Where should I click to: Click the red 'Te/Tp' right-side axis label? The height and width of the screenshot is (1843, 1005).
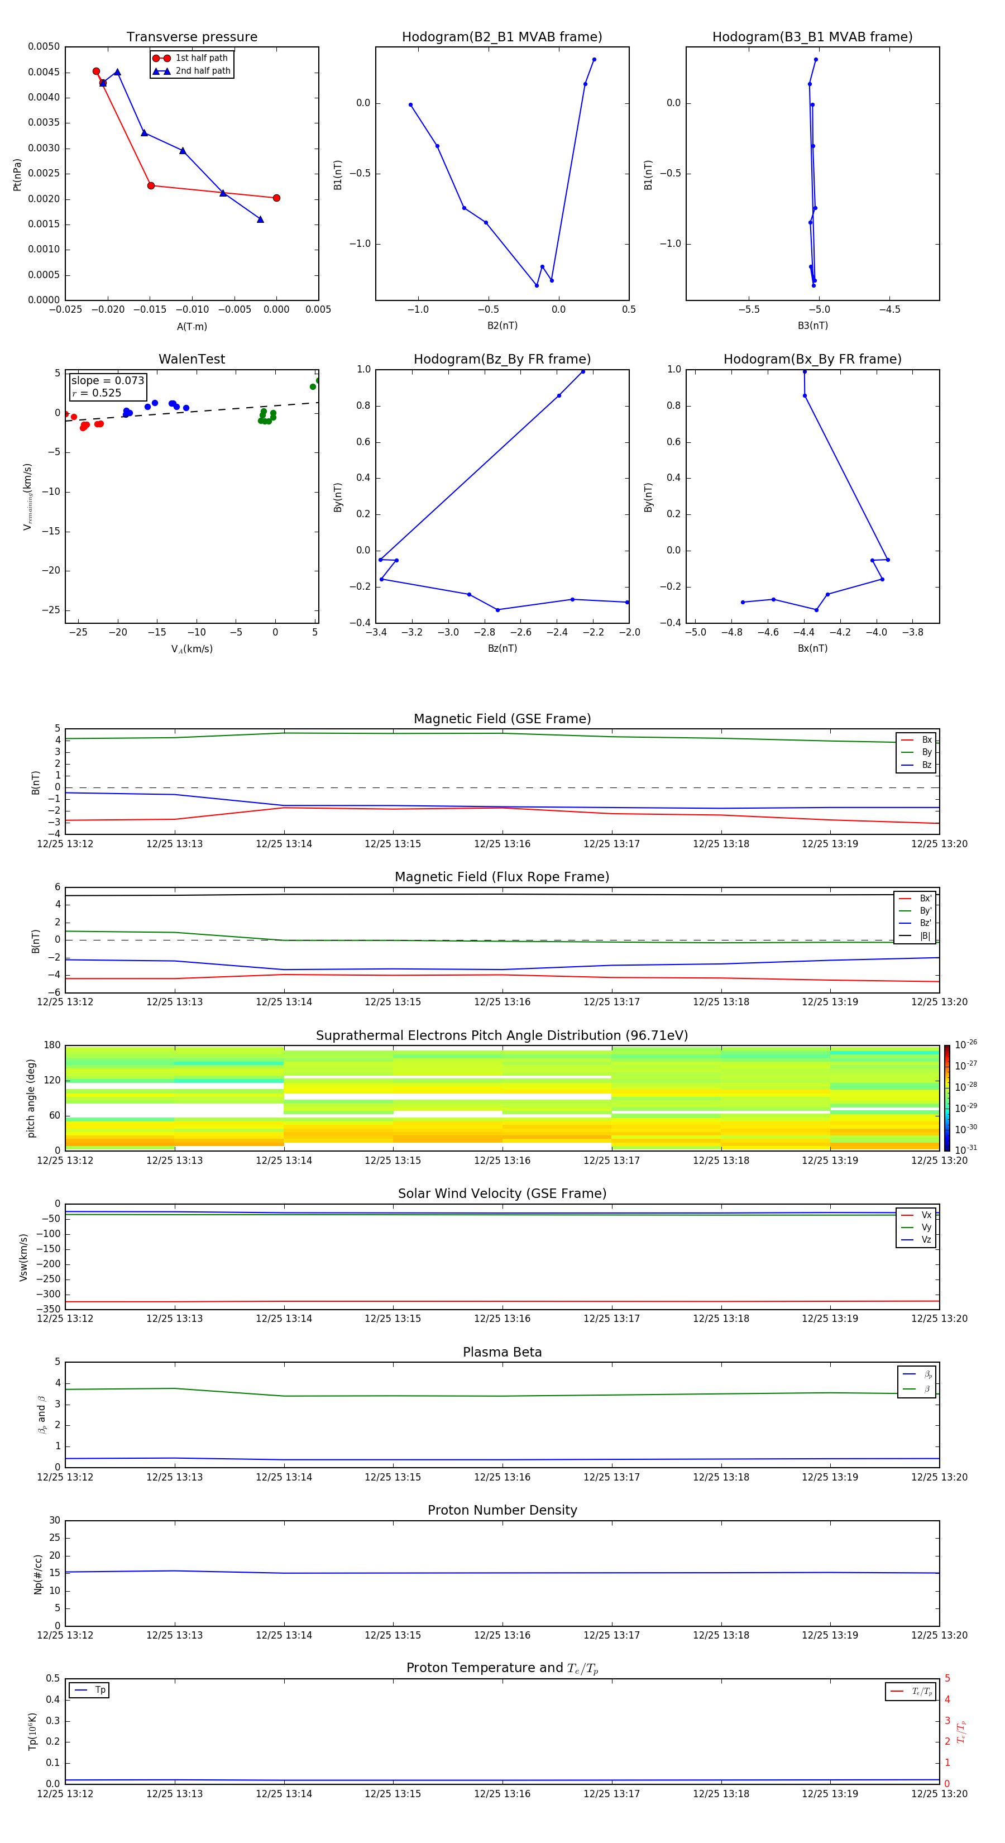tap(961, 1731)
